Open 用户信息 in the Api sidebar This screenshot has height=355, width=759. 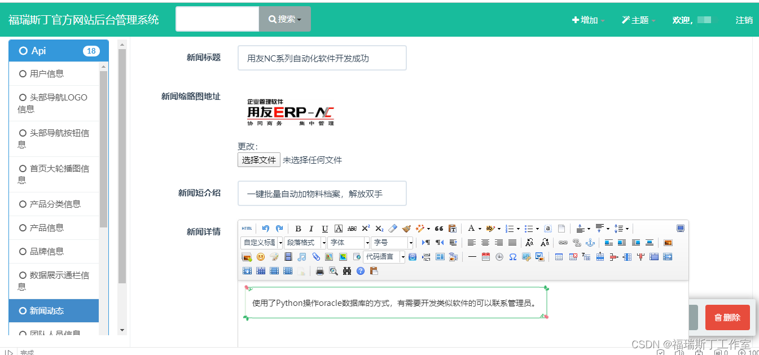coord(54,73)
